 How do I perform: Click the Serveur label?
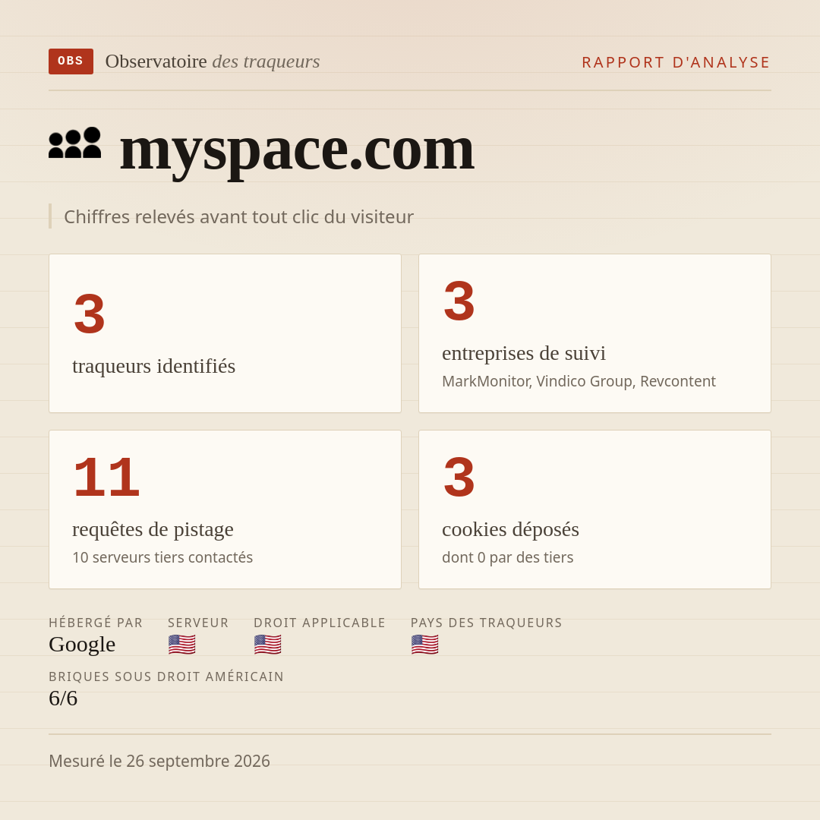(198, 623)
